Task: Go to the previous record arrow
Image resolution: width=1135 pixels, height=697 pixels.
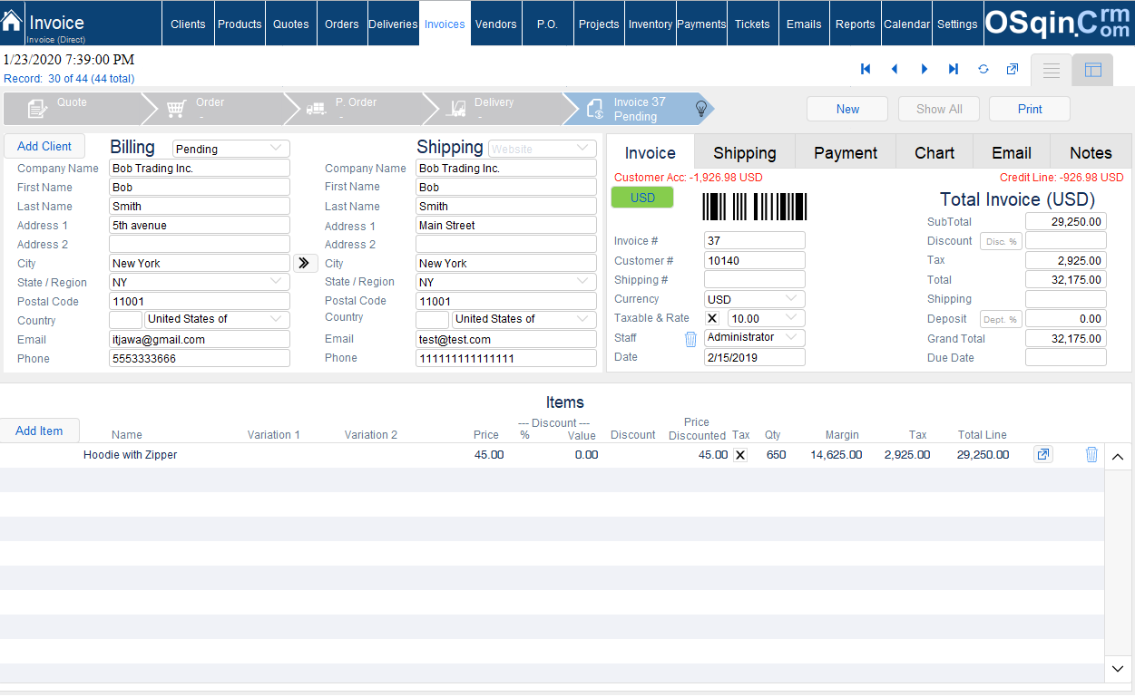Action: 895,69
